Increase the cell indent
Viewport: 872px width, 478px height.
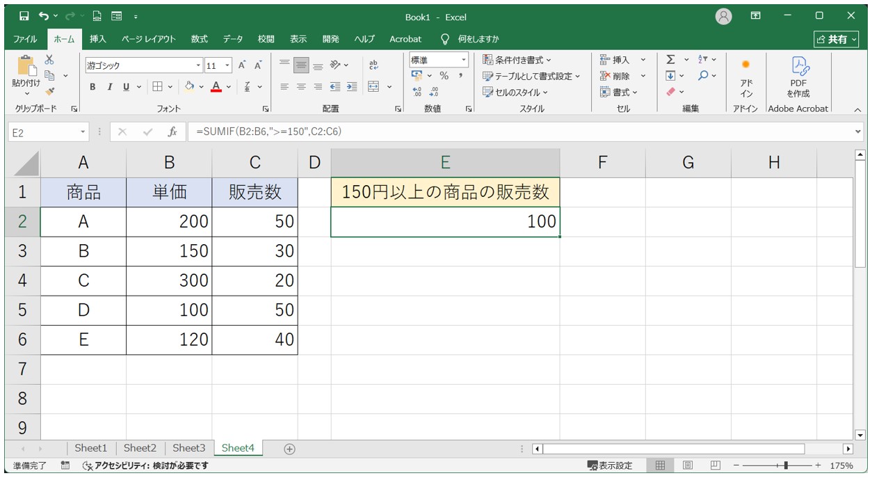352,87
